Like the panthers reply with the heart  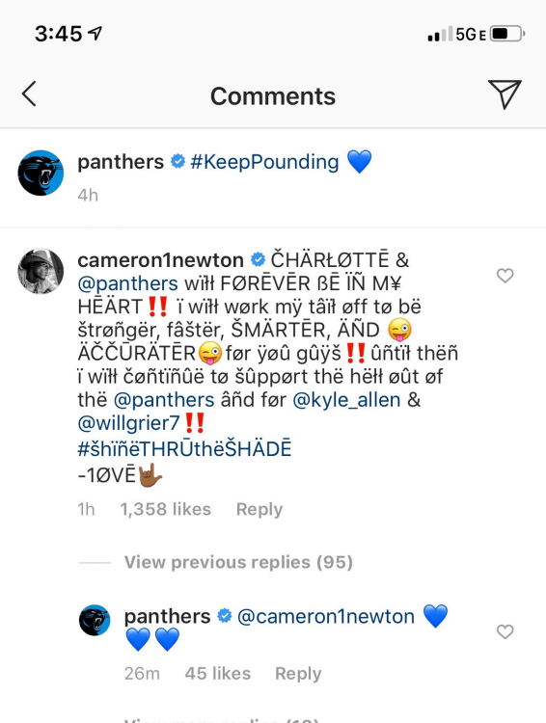(x=505, y=631)
